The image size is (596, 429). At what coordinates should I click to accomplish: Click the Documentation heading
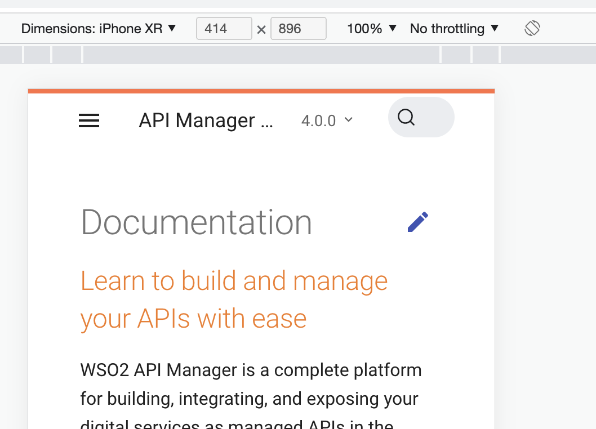pyautogui.click(x=197, y=222)
